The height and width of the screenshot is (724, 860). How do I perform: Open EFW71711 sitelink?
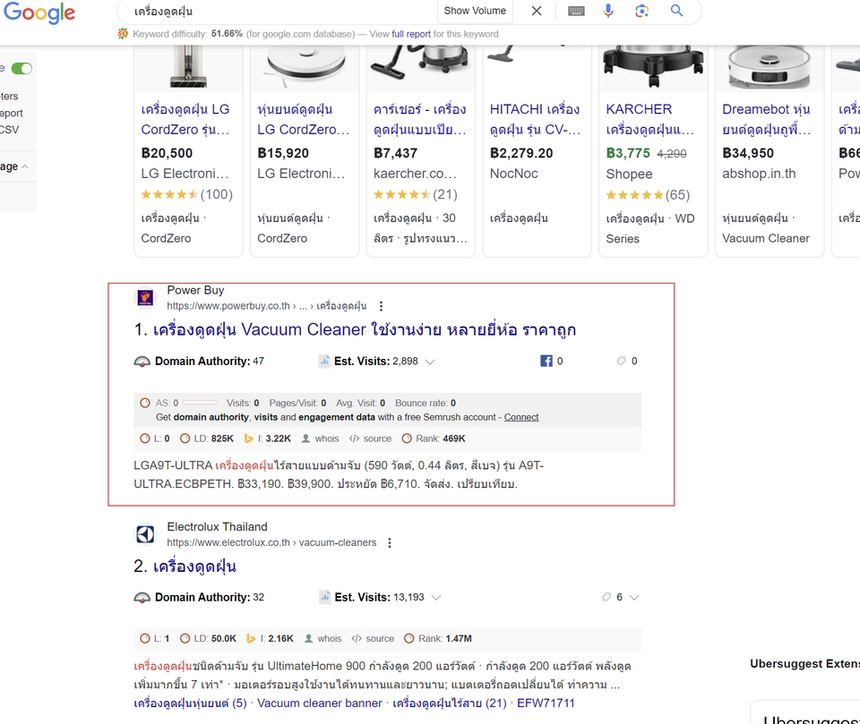[x=546, y=703]
